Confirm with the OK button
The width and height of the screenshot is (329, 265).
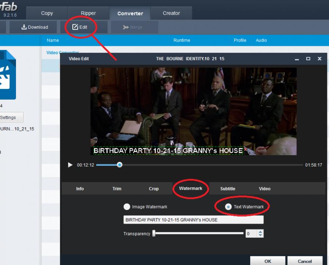pyautogui.click(x=268, y=261)
